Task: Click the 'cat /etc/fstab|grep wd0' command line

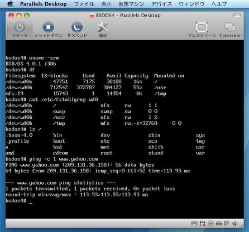Action: [x=52, y=99]
